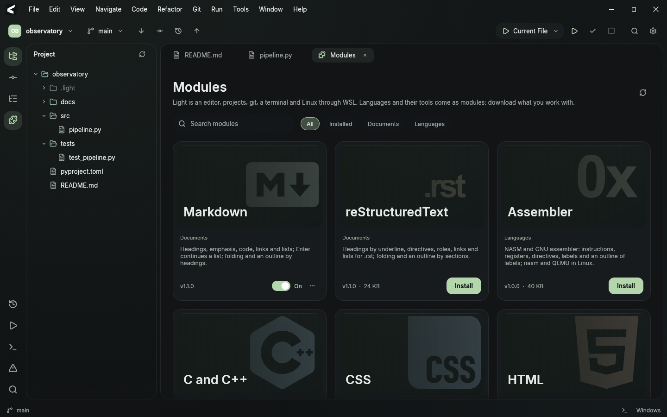Screen dimensions: 667x417
Task: Open the observatory project dropdown
Action: click(x=41, y=31)
